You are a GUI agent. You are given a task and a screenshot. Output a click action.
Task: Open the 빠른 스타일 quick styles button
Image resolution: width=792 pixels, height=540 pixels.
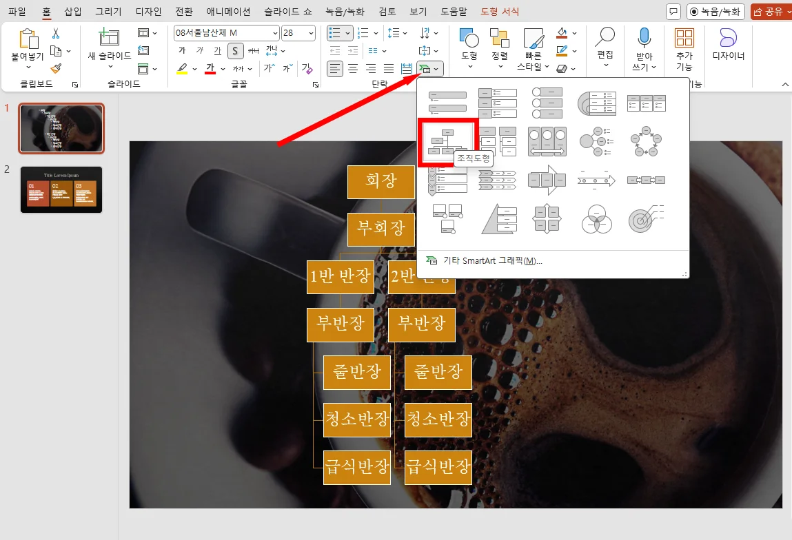click(x=534, y=48)
